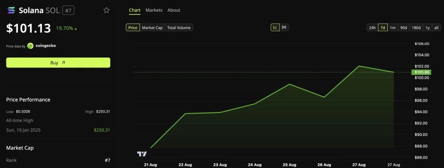The width and height of the screenshot is (444, 168).
Task: Click the green price-up arrow indicator
Action: pyautogui.click(x=76, y=28)
